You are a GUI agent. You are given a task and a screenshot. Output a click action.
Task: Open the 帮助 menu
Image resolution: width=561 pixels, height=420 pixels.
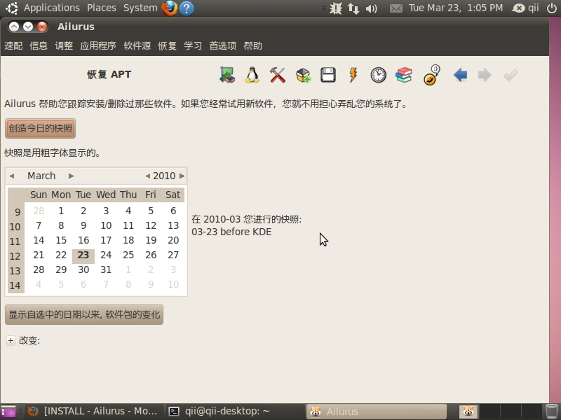click(x=253, y=45)
